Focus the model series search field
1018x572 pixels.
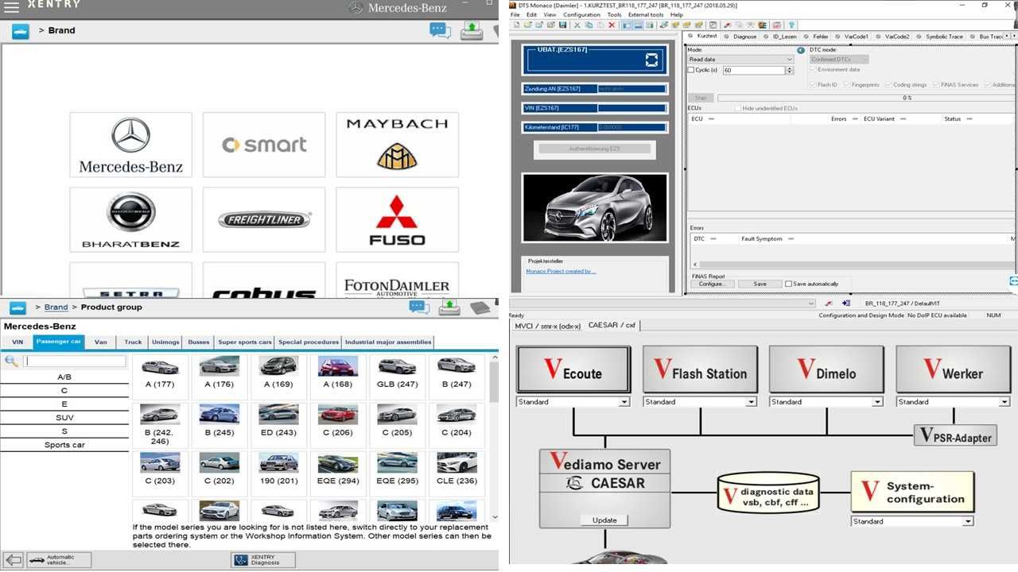pos(75,361)
